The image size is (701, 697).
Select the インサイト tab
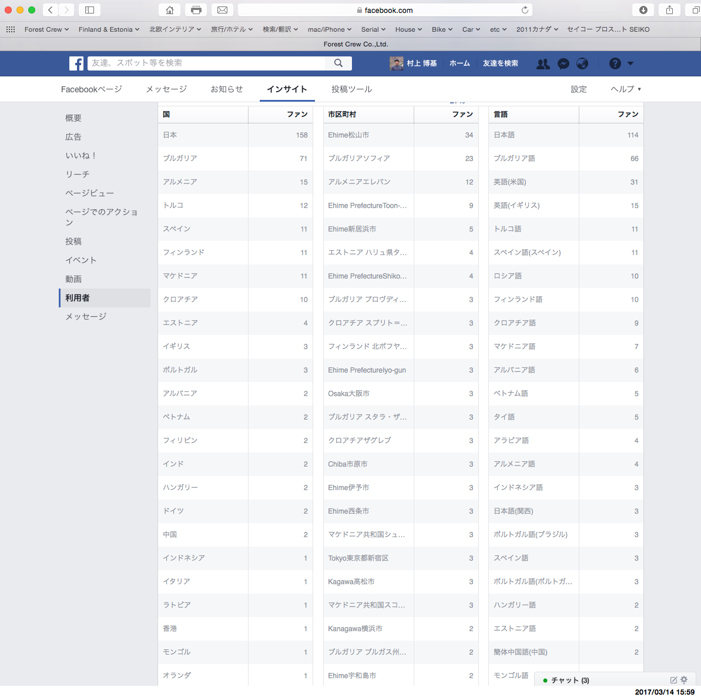click(x=287, y=89)
